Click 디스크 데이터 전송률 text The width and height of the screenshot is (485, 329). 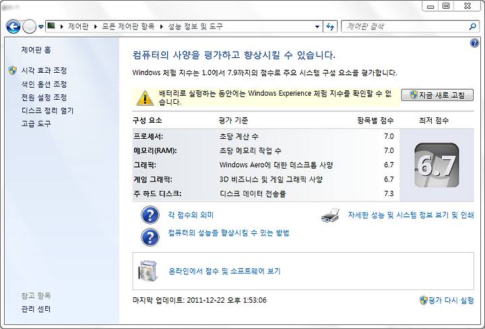[253, 193]
